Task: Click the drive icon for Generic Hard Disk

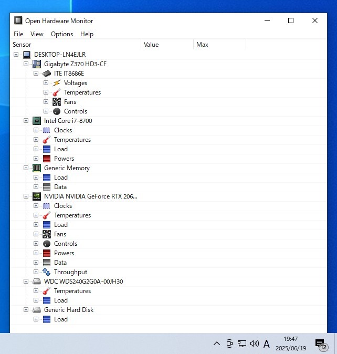Action: tap(37, 310)
